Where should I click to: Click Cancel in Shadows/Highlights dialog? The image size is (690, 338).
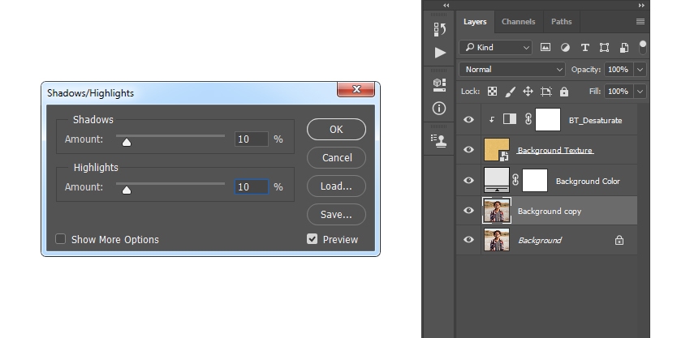point(336,158)
